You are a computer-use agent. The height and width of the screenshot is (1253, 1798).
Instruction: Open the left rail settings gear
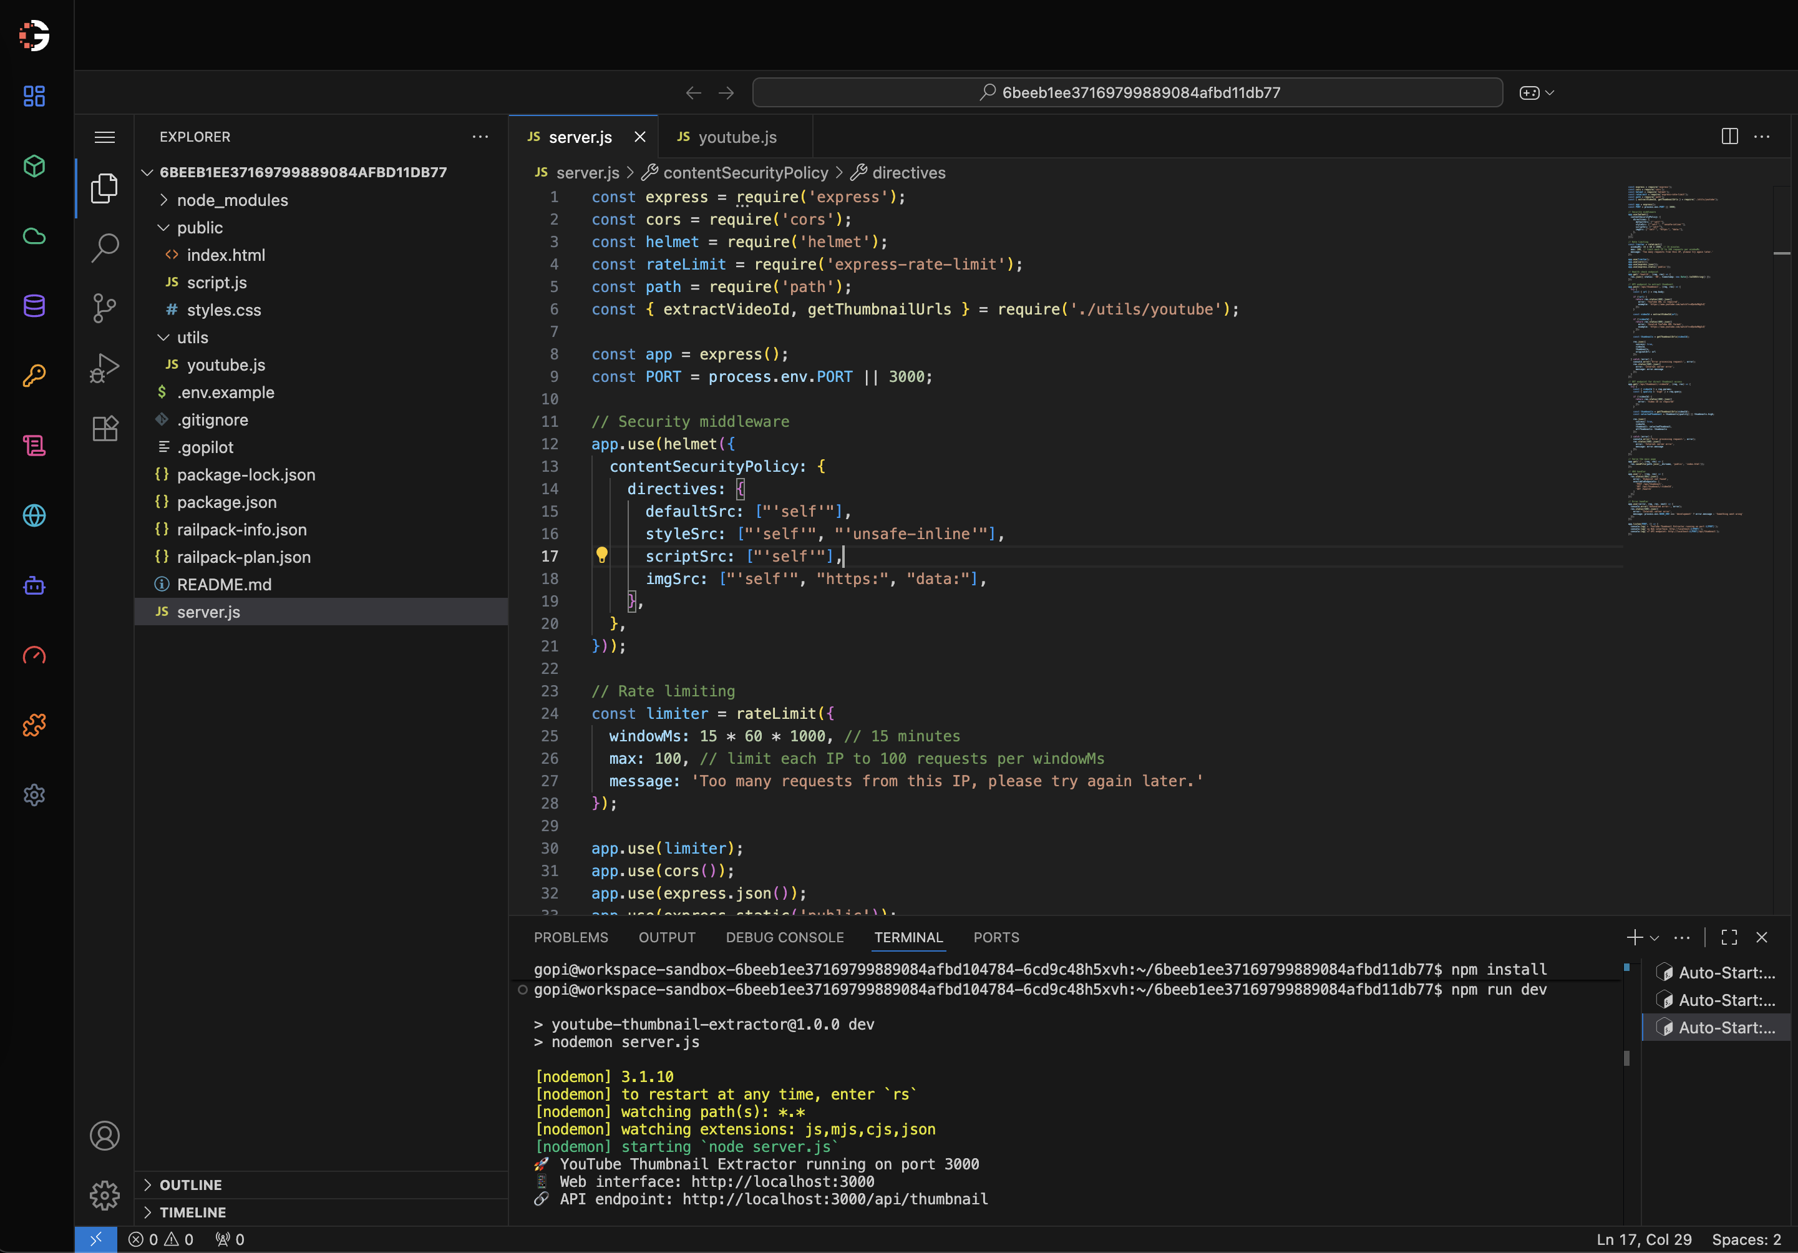pyautogui.click(x=34, y=795)
